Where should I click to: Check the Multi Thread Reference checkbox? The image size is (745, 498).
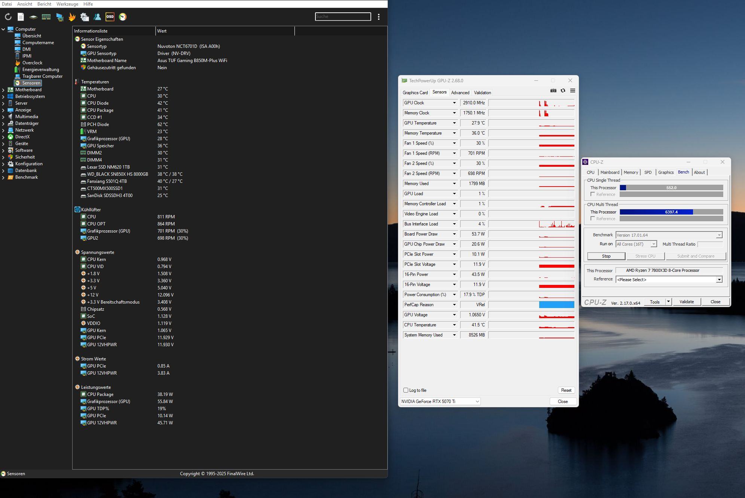point(593,219)
